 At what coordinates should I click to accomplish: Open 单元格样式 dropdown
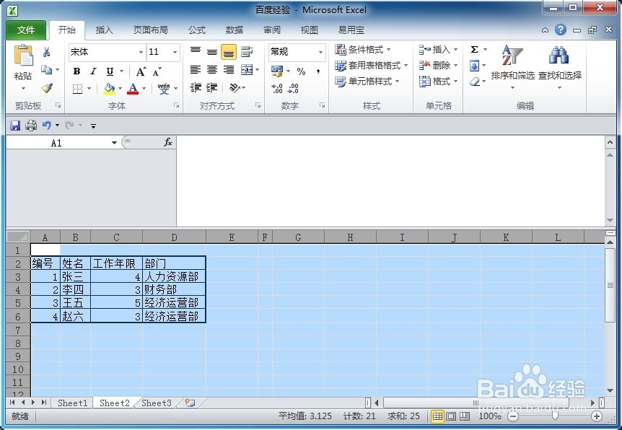coord(367,82)
